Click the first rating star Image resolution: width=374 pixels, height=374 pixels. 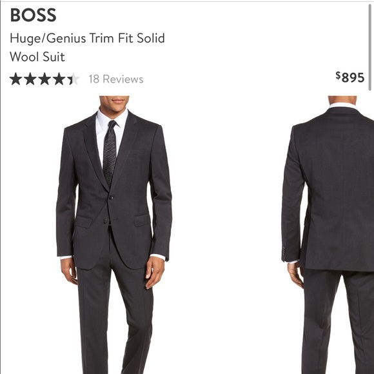(x=15, y=79)
